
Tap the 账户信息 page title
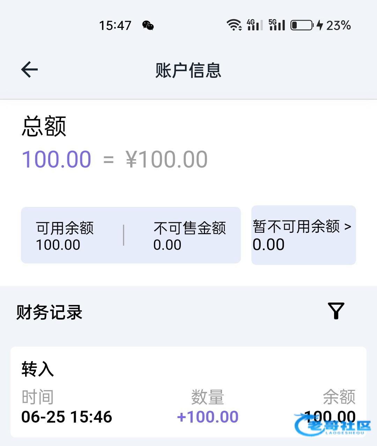[x=188, y=70]
